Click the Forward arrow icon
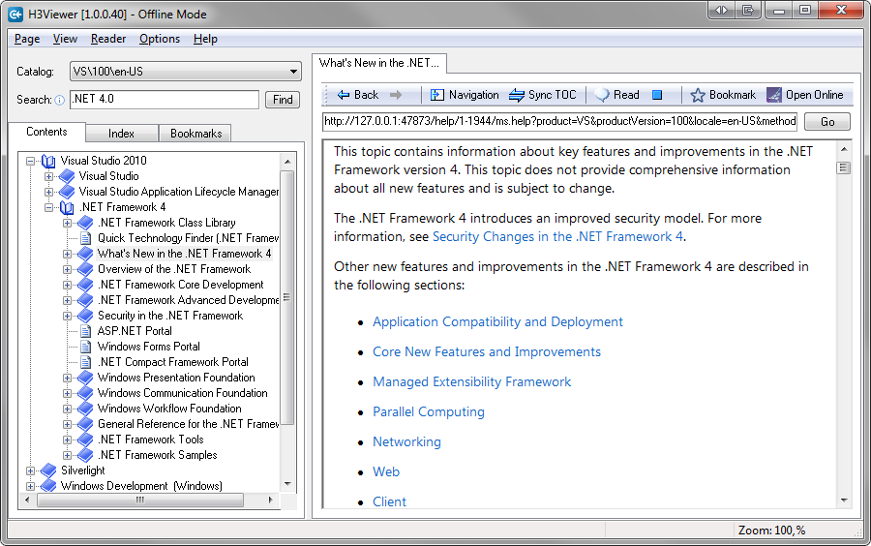This screenshot has height=546, width=871. [x=396, y=95]
